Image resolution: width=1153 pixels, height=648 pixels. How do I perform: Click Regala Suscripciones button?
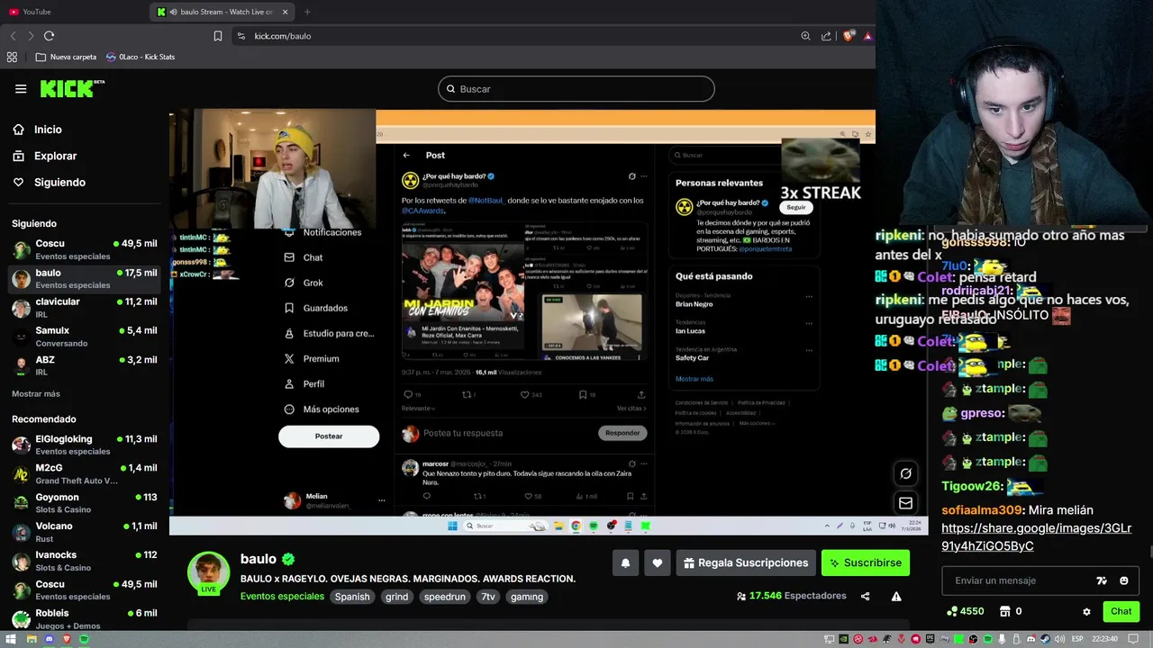tap(746, 563)
